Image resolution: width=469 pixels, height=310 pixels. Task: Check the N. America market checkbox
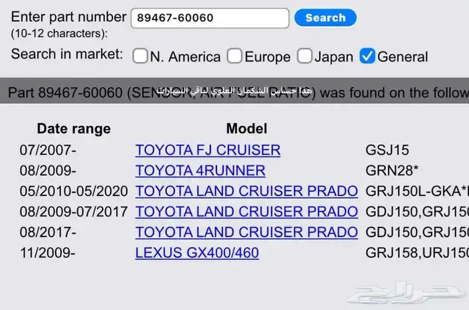(x=140, y=56)
